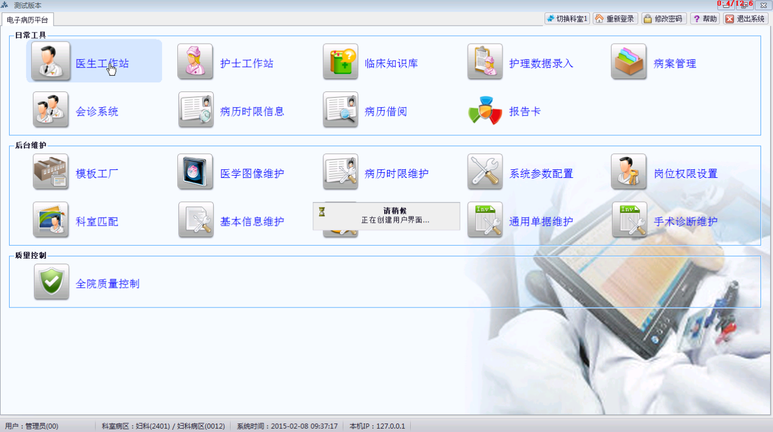Open the 病历时限信息 icon
Viewport: 773px width, 432px height.
tap(196, 109)
